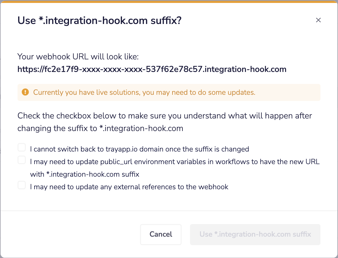Click the external references checkbox label
Screen dimensions: 338x258
[x=129, y=187]
